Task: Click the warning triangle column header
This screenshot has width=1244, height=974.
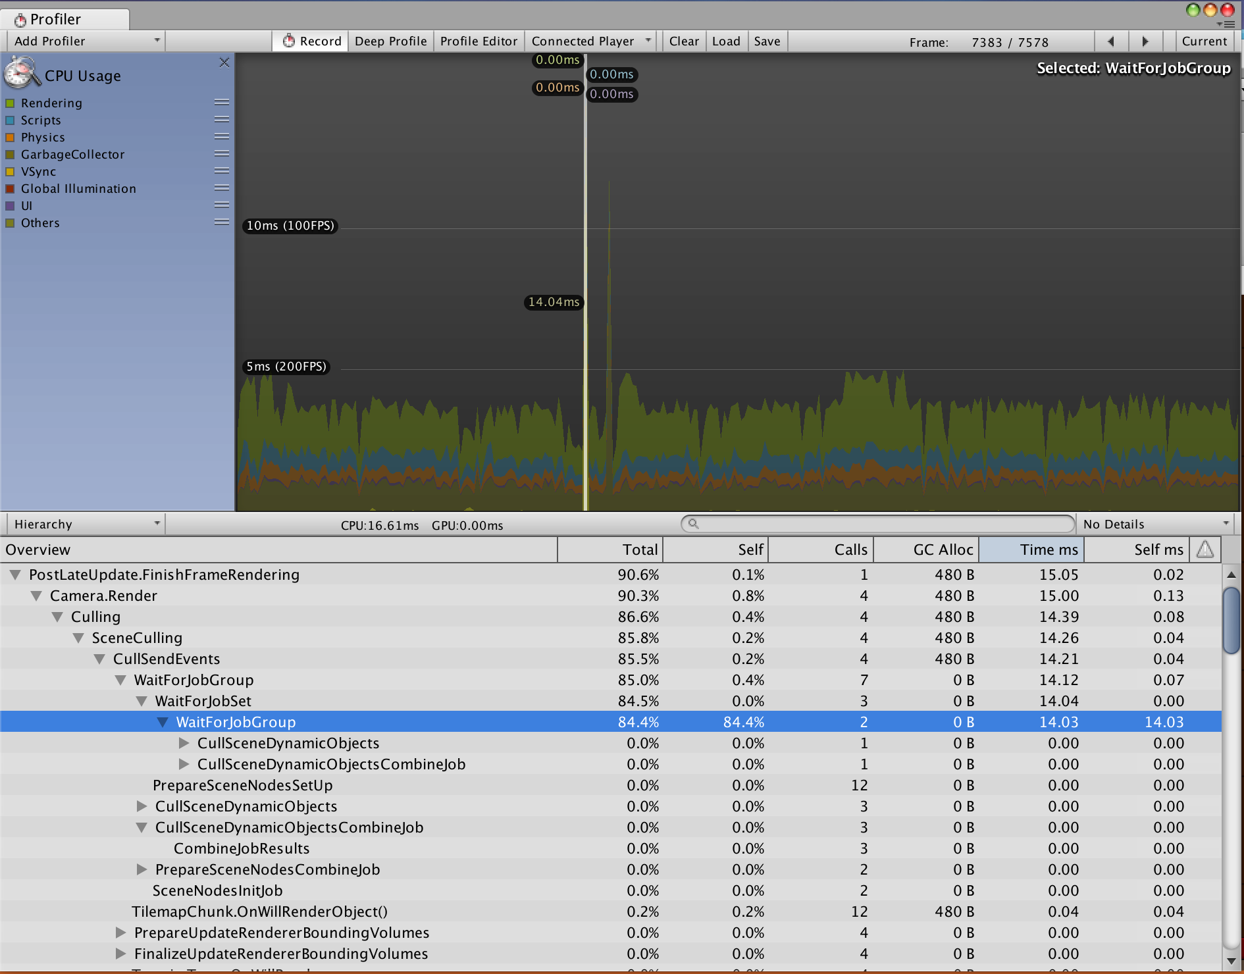Action: [x=1205, y=550]
